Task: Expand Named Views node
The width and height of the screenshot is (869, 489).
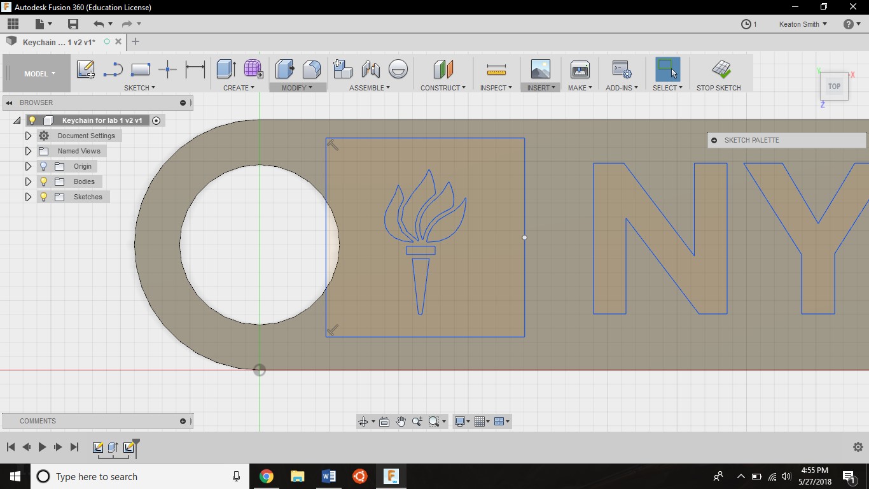Action: pyautogui.click(x=28, y=151)
